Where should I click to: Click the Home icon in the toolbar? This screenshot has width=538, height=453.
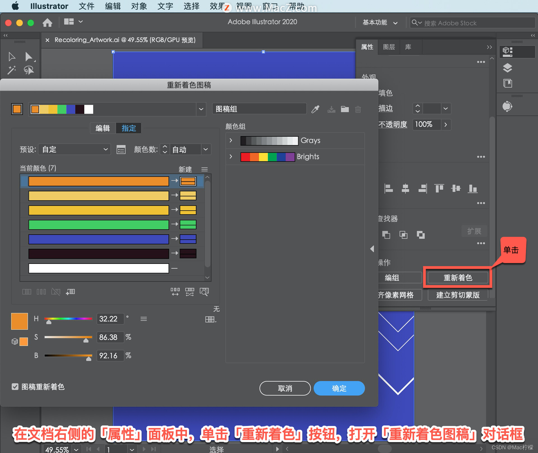[47, 22]
